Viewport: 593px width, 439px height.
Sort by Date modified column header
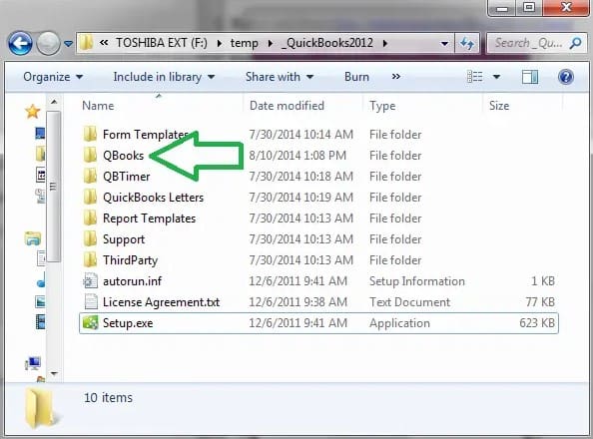[287, 106]
